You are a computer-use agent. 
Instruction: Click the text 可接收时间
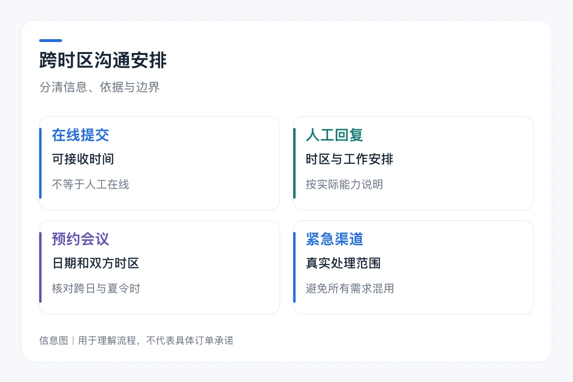pyautogui.click(x=83, y=159)
